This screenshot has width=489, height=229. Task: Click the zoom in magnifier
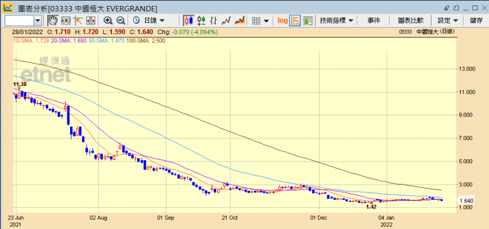pyautogui.click(x=108, y=20)
